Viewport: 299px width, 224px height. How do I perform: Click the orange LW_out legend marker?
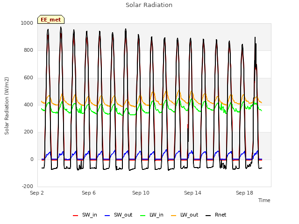click(174, 216)
